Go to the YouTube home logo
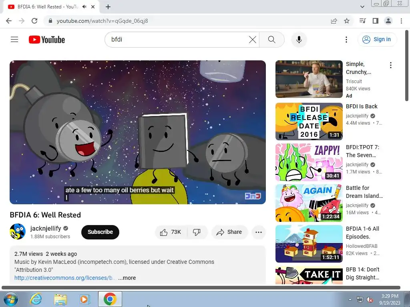410x307 pixels. [47, 40]
